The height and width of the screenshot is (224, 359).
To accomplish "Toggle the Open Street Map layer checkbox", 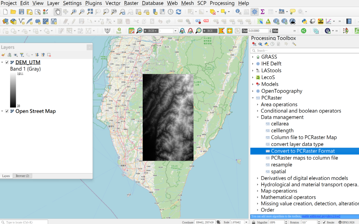I will pos(7,111).
